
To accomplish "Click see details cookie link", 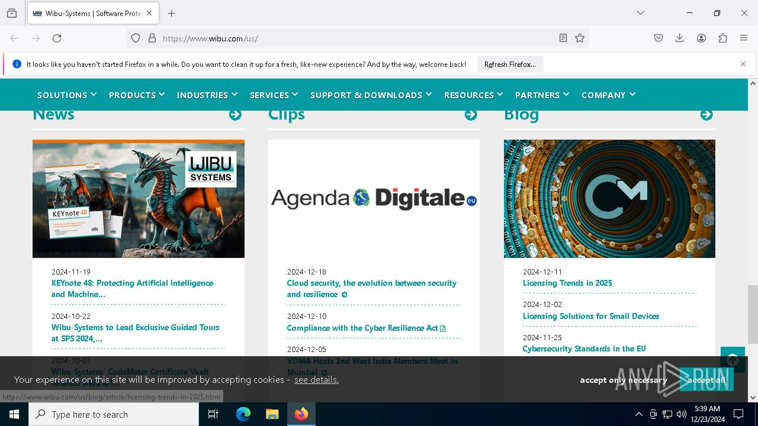I will [x=316, y=379].
